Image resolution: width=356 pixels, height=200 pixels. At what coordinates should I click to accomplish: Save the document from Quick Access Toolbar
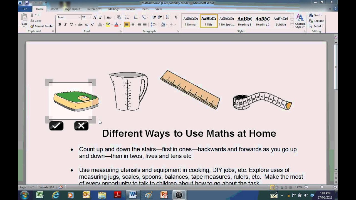tap(26, 3)
